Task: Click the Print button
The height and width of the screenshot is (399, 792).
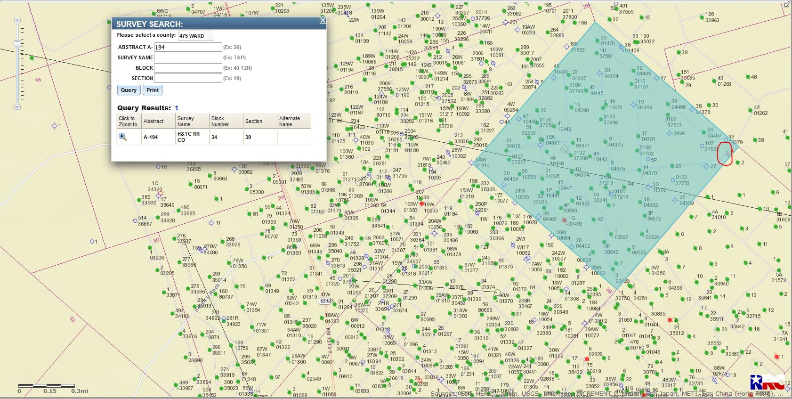Action: 153,90
